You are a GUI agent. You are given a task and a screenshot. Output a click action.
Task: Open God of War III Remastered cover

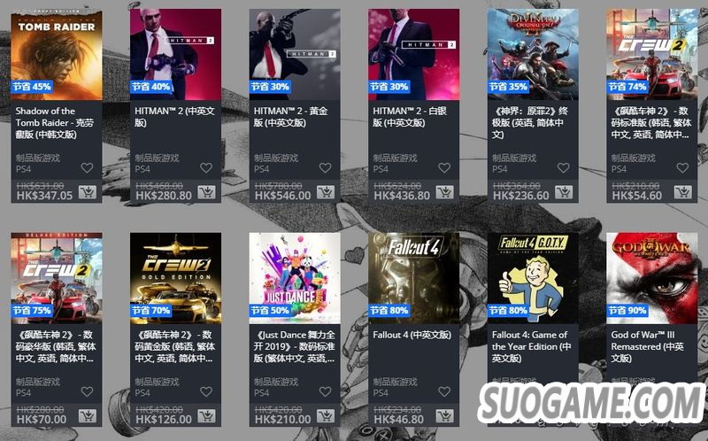tap(651, 278)
